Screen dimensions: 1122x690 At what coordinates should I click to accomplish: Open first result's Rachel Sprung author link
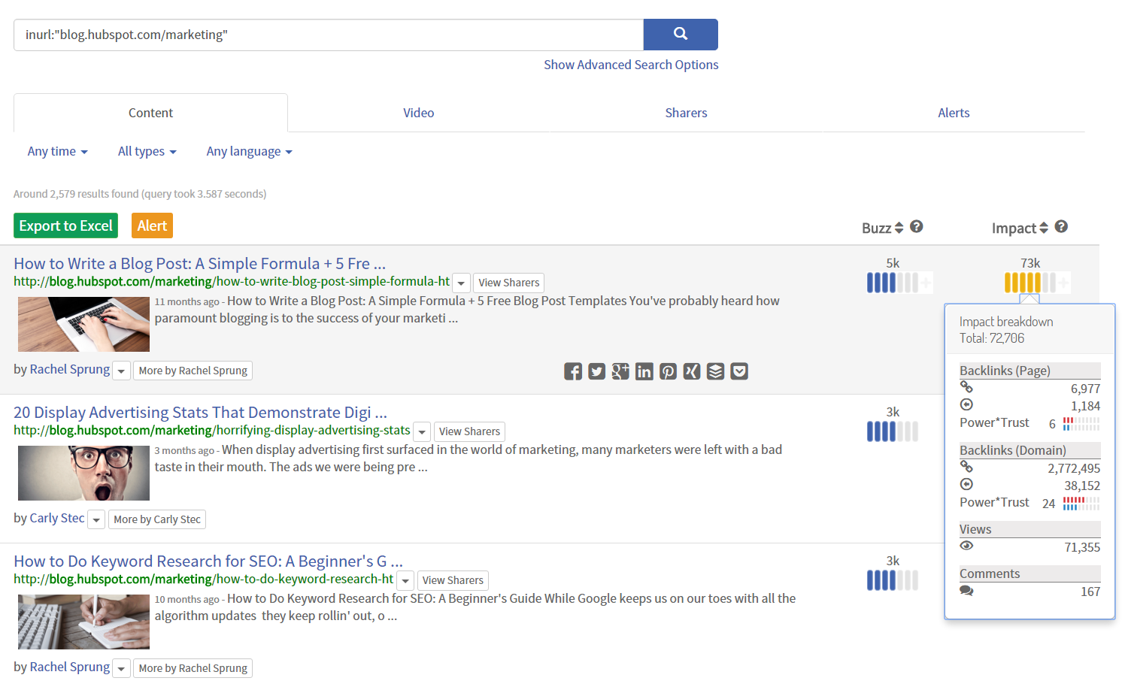70,369
